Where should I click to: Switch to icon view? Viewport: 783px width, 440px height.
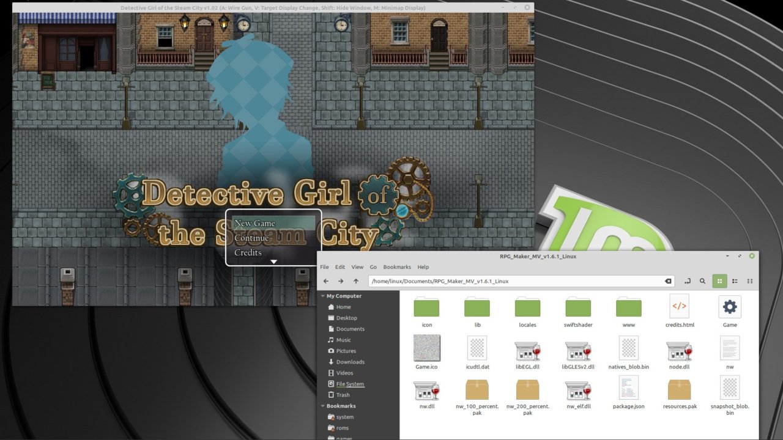(x=719, y=281)
